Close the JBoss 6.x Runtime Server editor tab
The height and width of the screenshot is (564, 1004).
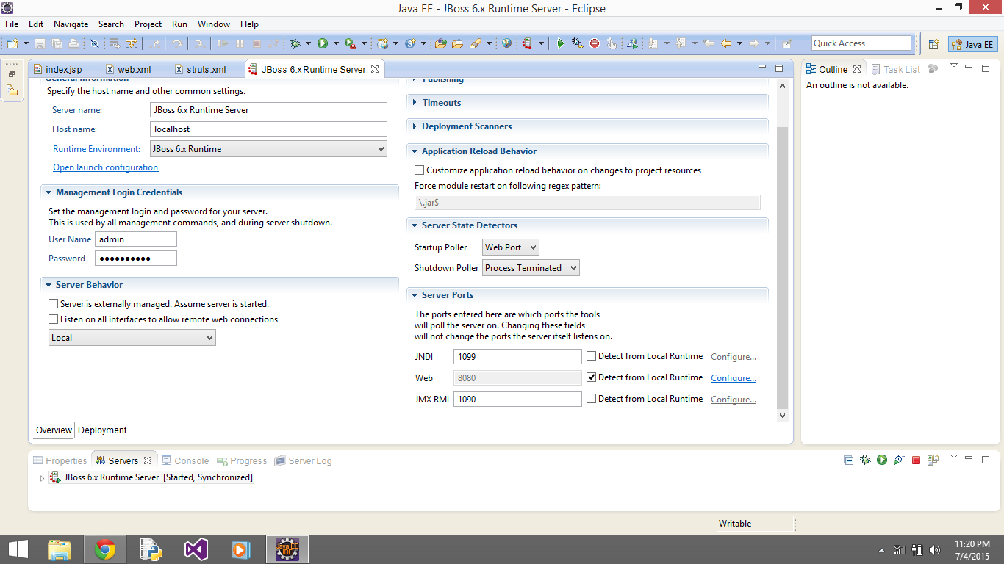pos(374,69)
